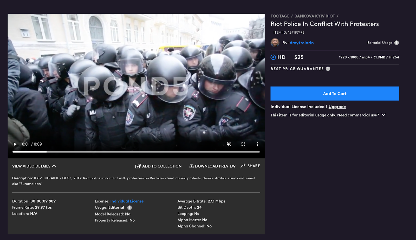The width and height of the screenshot is (416, 240).
Task: Unmute the video sound icon
Action: [229, 144]
